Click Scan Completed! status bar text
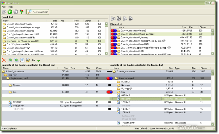Screen dimensions: 219x134 click(x=9, y=128)
